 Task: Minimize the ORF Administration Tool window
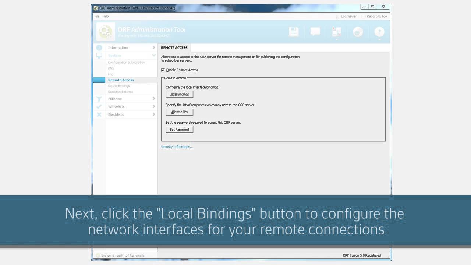click(x=364, y=7)
